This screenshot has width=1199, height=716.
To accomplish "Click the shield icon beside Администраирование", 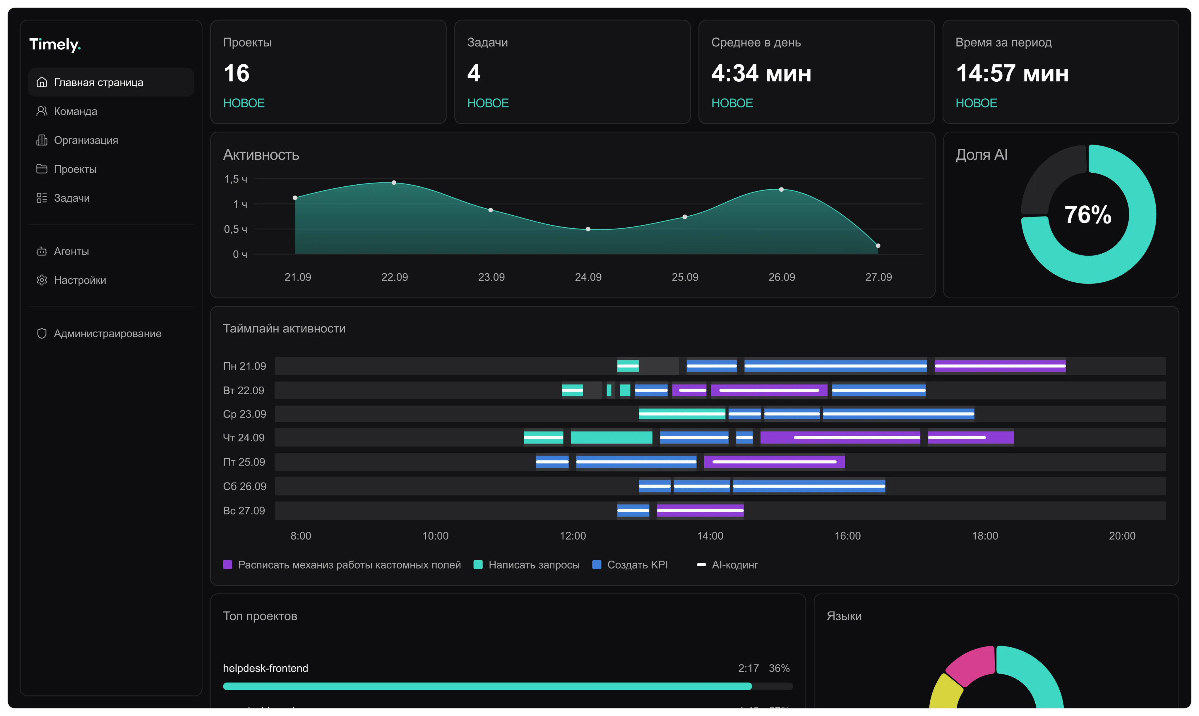I will pyautogui.click(x=42, y=333).
